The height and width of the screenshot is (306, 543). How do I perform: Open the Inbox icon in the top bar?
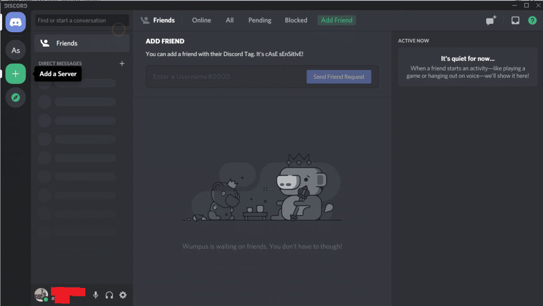pyautogui.click(x=514, y=20)
